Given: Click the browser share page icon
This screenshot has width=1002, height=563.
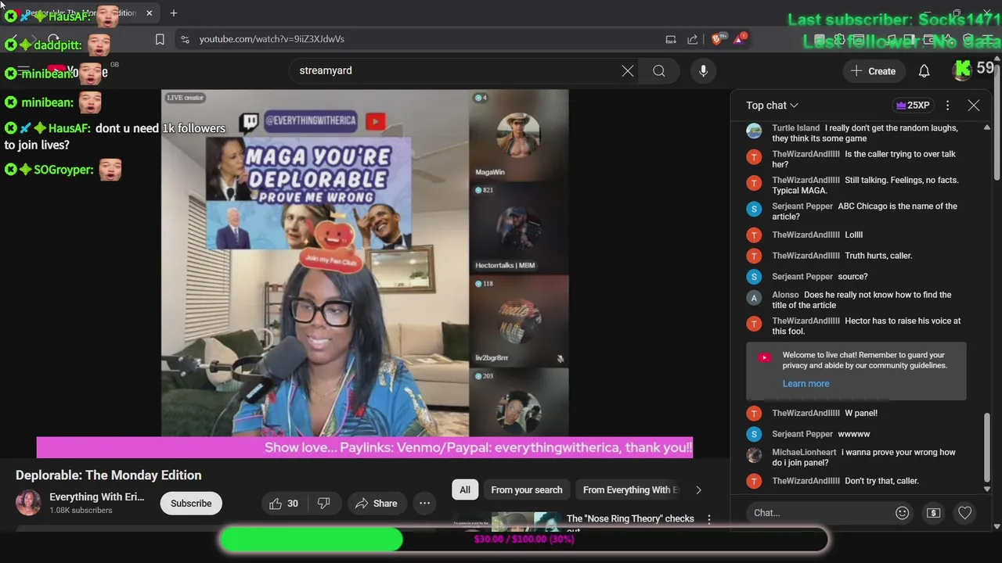Looking at the screenshot, I should pyautogui.click(x=692, y=39).
